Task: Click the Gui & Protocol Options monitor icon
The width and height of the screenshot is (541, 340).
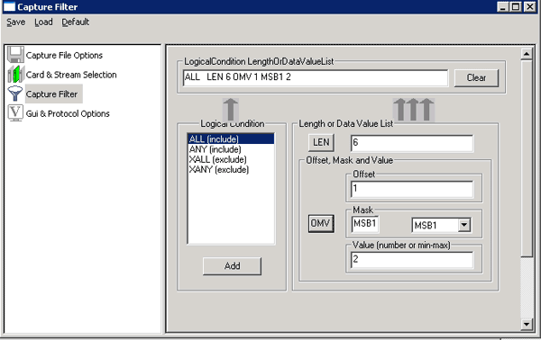Action: point(15,113)
